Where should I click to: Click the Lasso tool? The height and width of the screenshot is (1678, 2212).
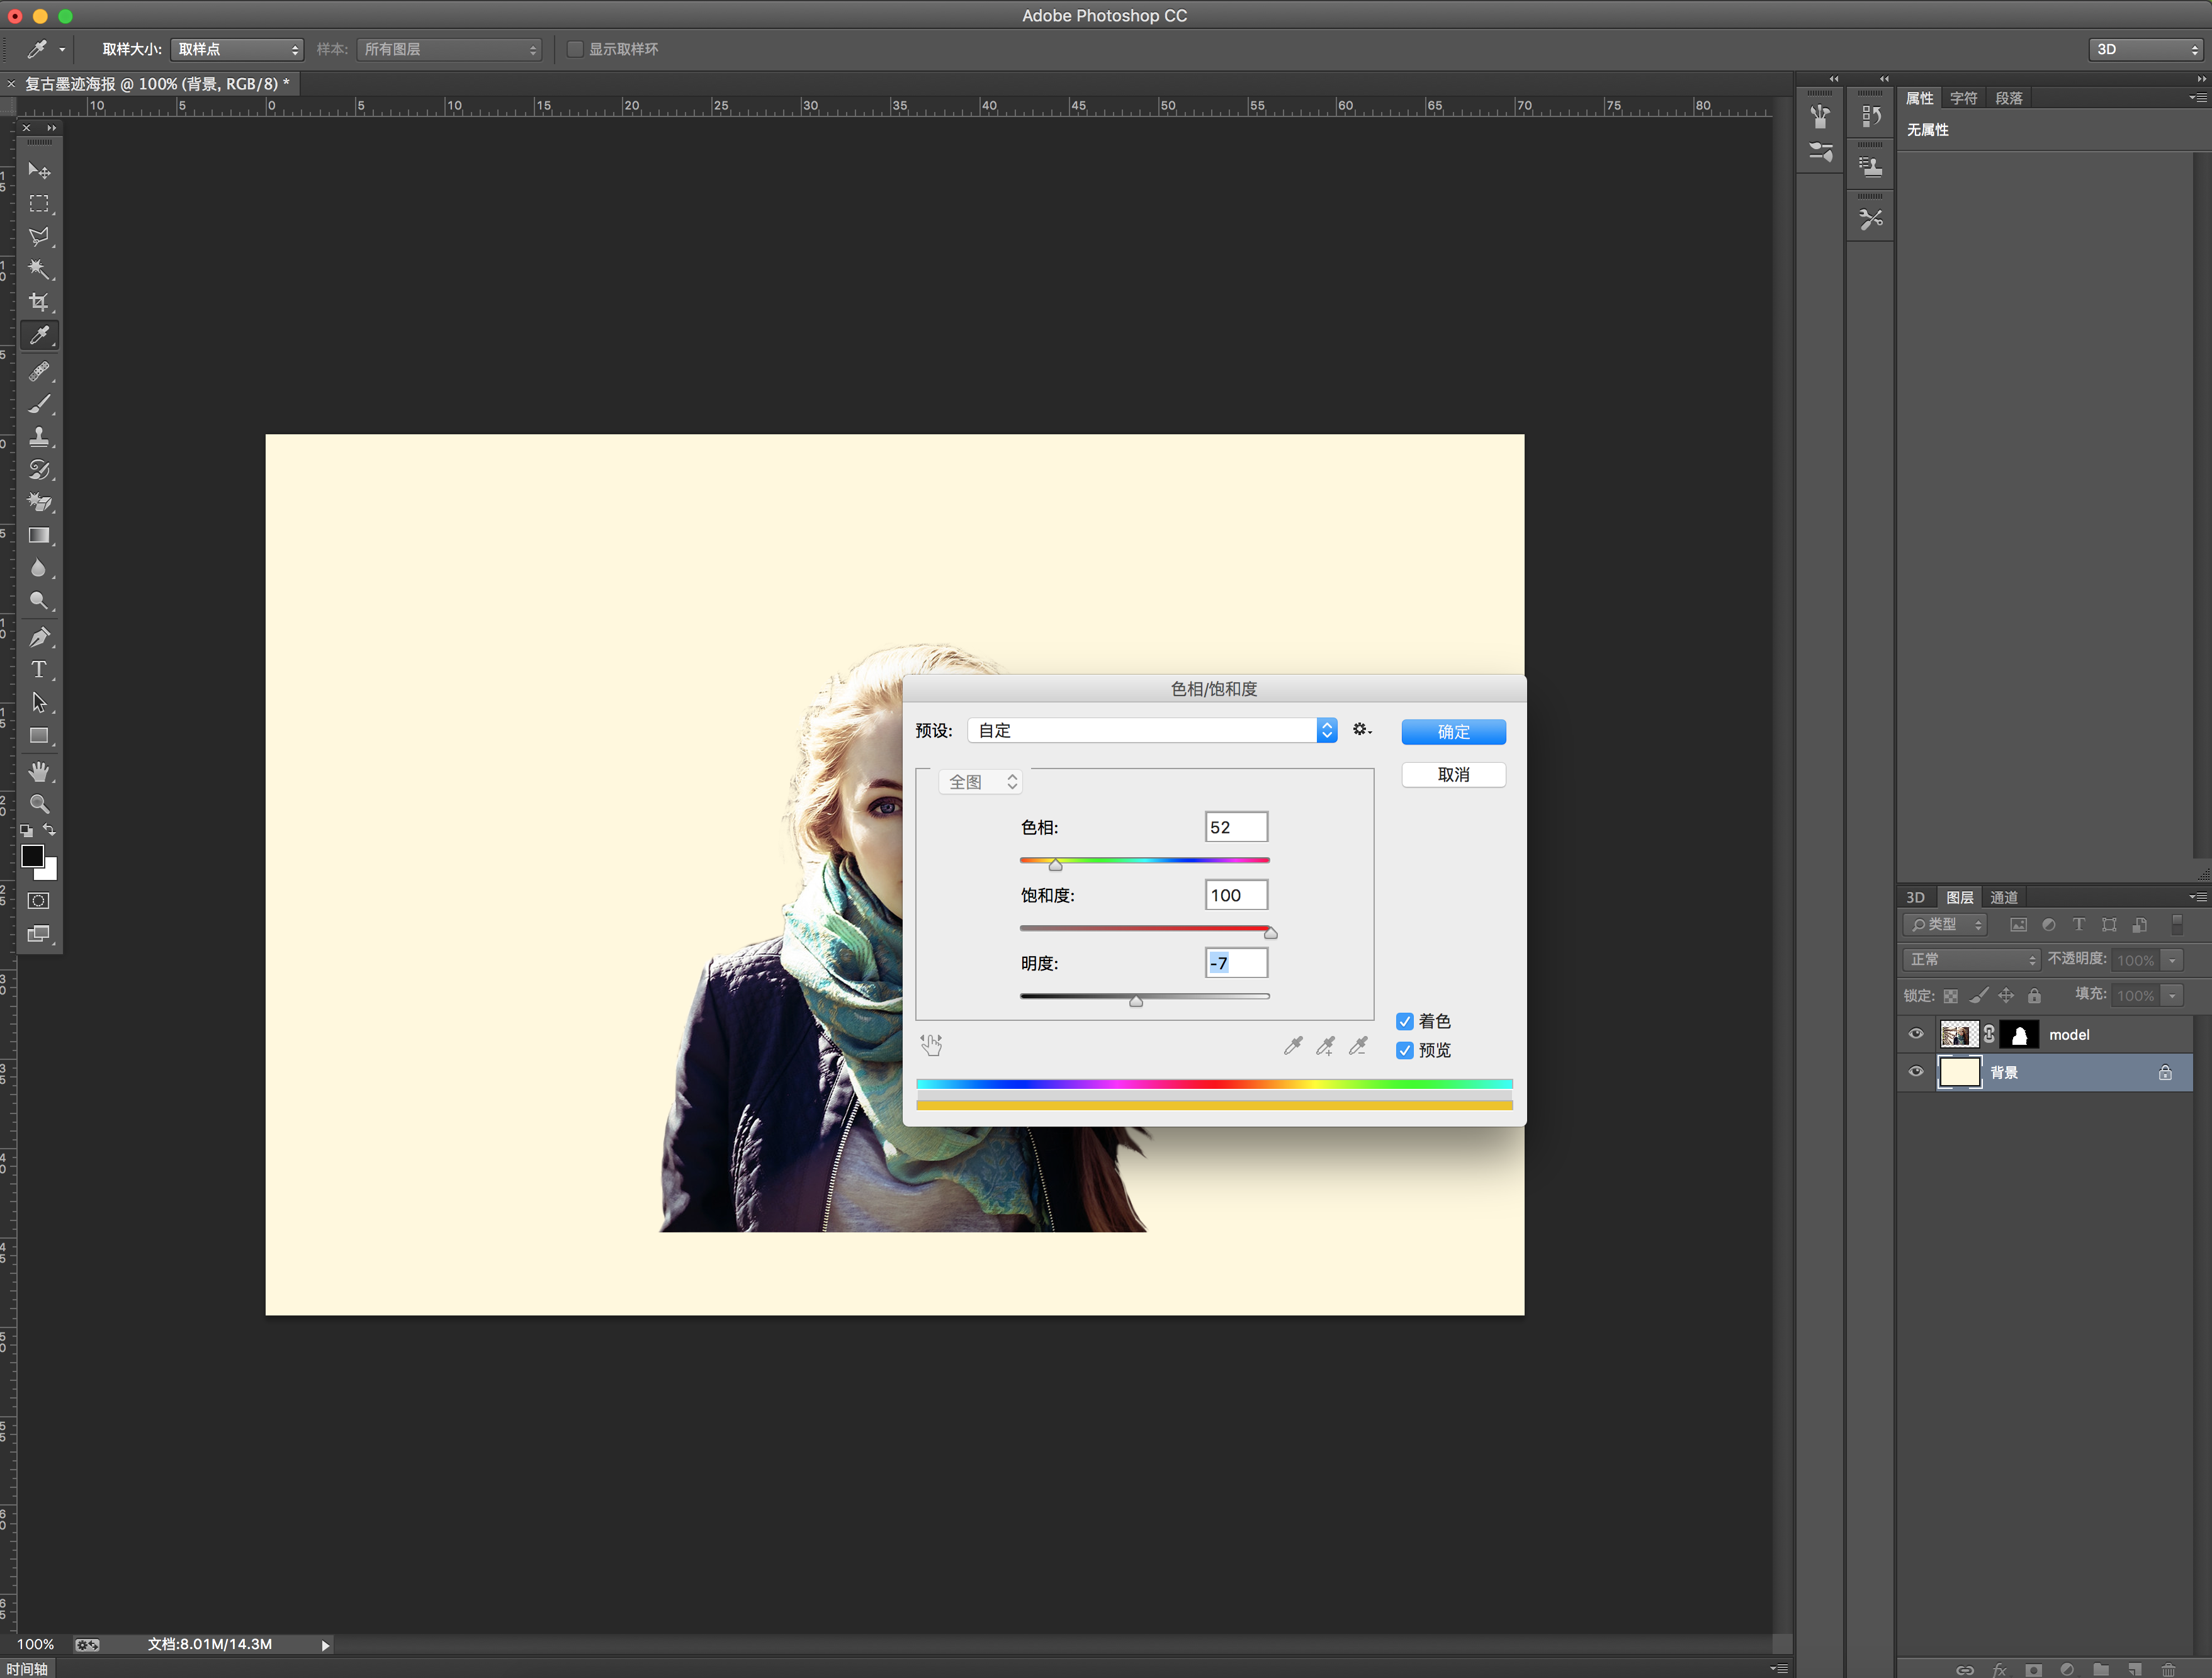click(x=38, y=237)
